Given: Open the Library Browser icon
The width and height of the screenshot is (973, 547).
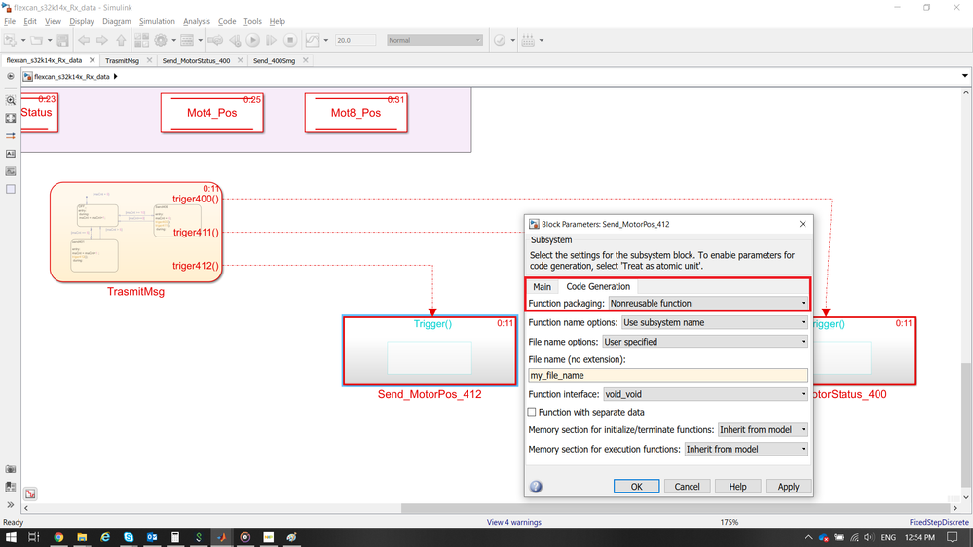Looking at the screenshot, I should [141, 40].
